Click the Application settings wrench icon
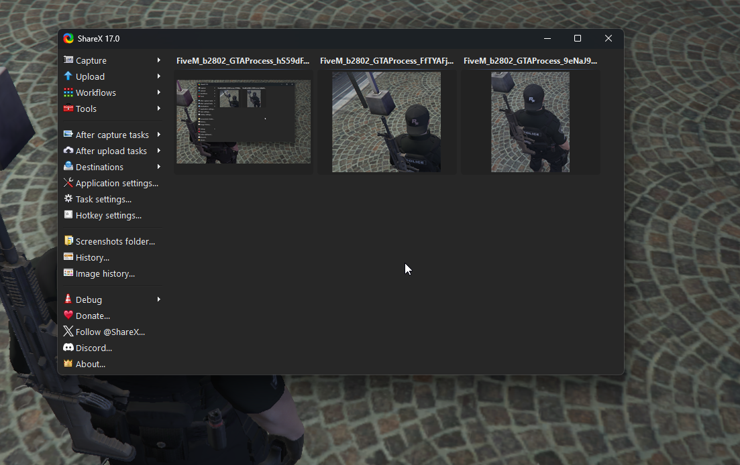Image resolution: width=740 pixels, height=465 pixels. 68,182
